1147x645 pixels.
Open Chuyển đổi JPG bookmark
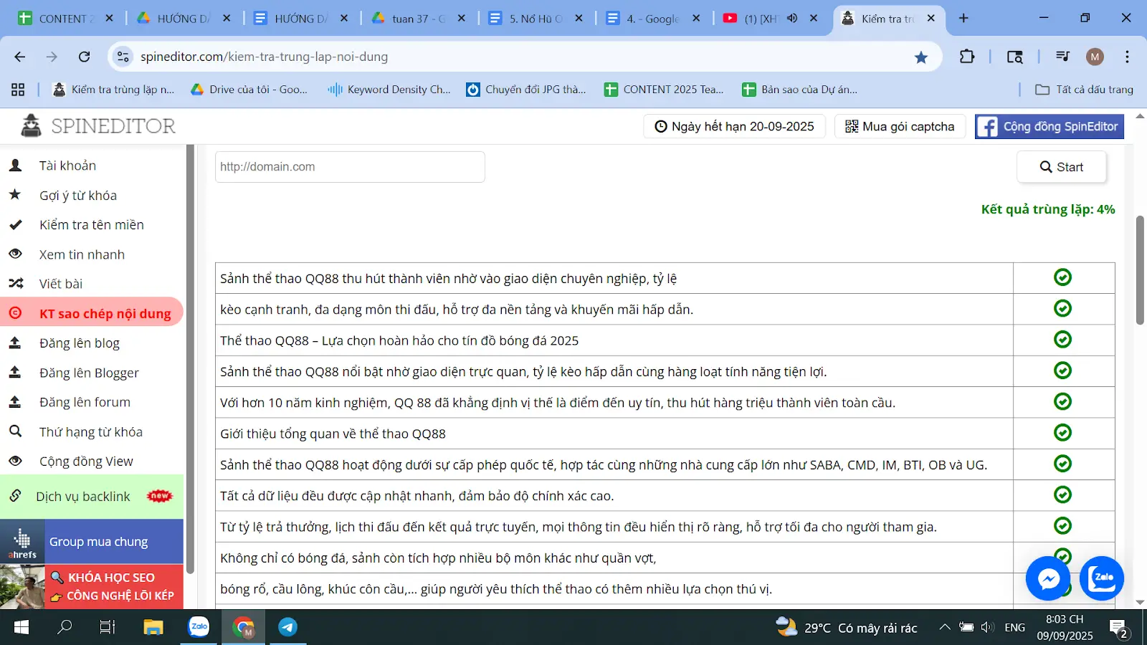pyautogui.click(x=526, y=90)
